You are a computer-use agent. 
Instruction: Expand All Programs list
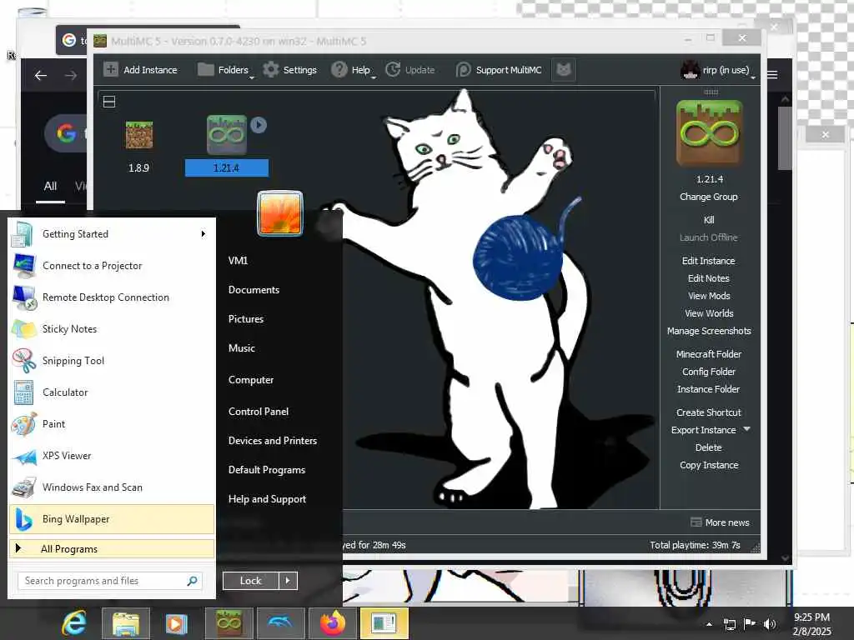pyautogui.click(x=112, y=548)
